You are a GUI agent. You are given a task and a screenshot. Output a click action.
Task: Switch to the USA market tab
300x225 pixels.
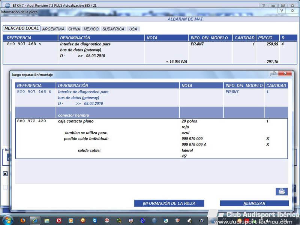click(133, 29)
